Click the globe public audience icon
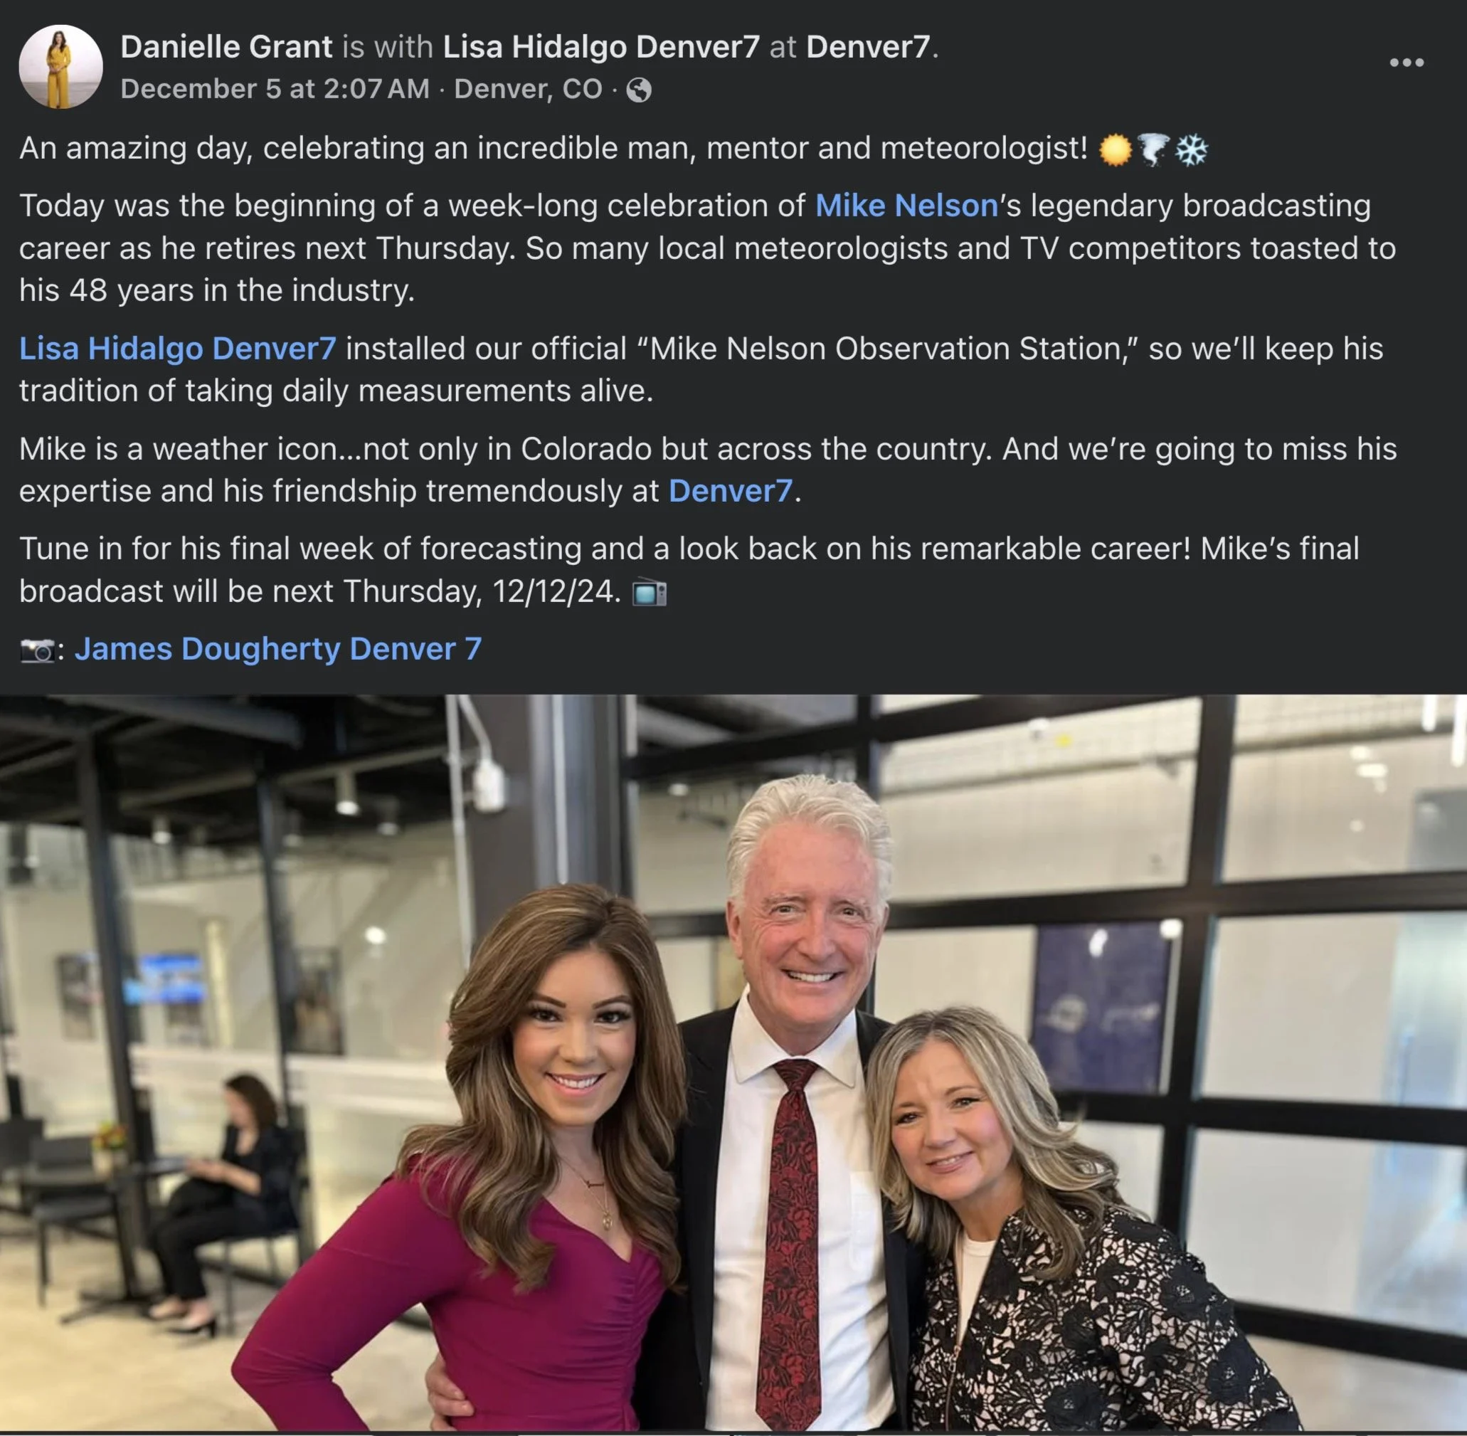 (638, 90)
